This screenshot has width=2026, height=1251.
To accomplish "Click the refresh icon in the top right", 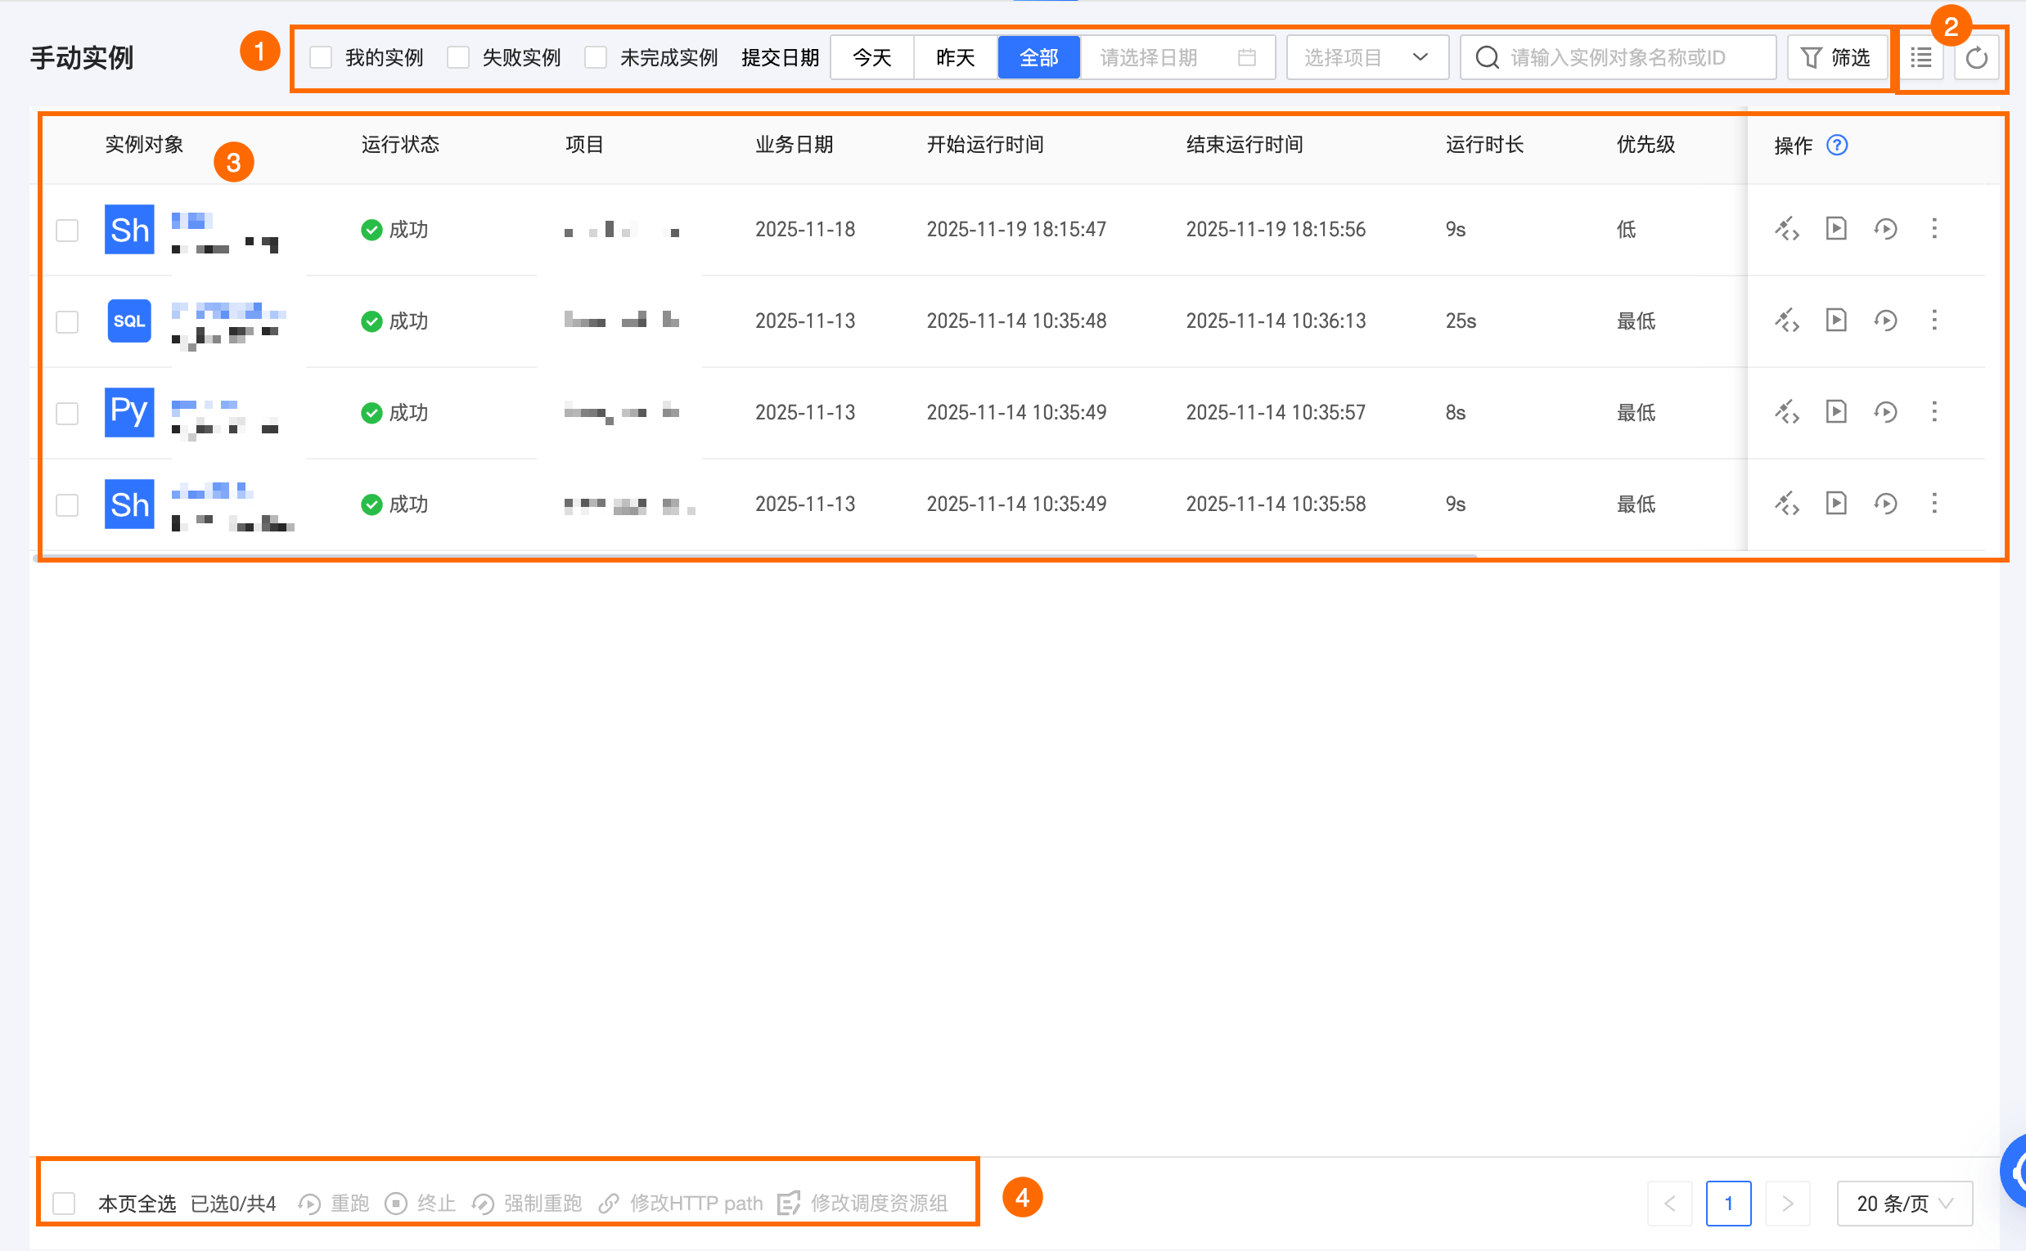I will tap(1975, 58).
